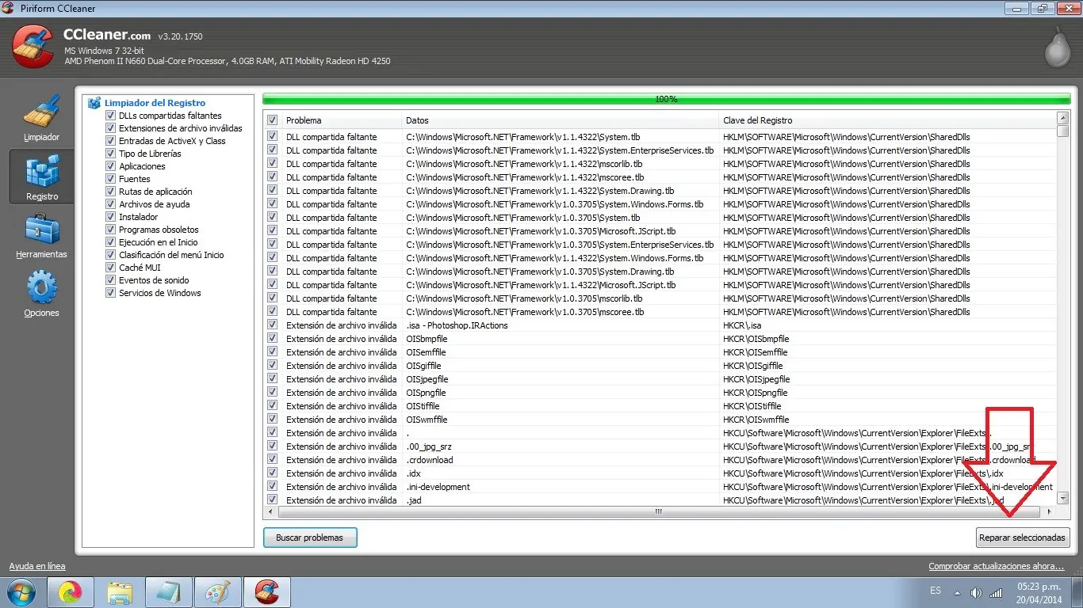This screenshot has height=608, width=1083.
Task: Click the HKCR\OISjpegfile registry key cell
Action: coord(756,379)
